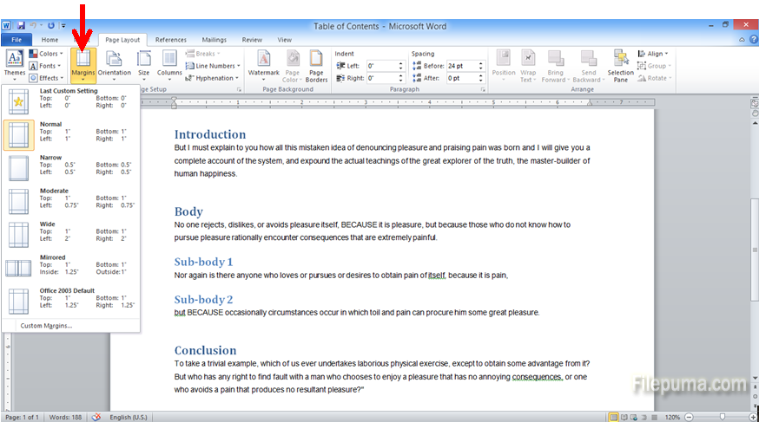This screenshot has height=422, width=759.
Task: Open Page Color picker
Action: [292, 66]
